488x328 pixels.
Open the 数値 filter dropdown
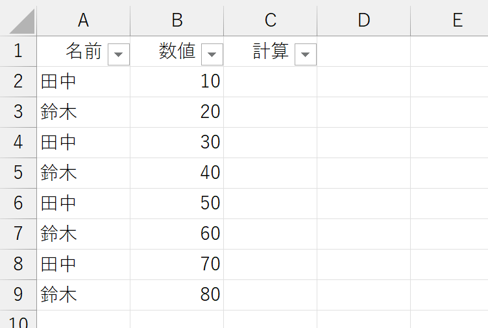coord(212,54)
